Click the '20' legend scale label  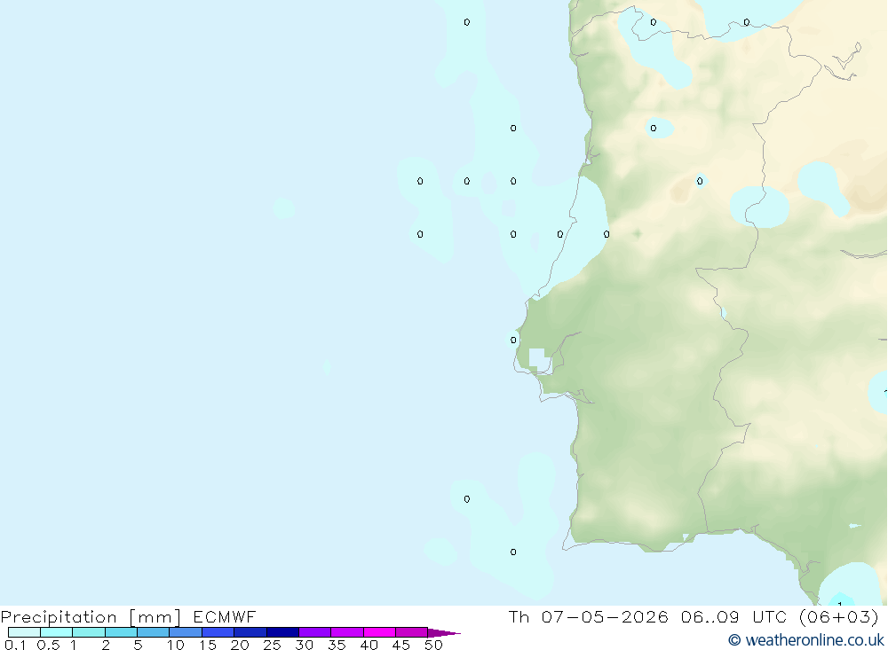click(240, 645)
